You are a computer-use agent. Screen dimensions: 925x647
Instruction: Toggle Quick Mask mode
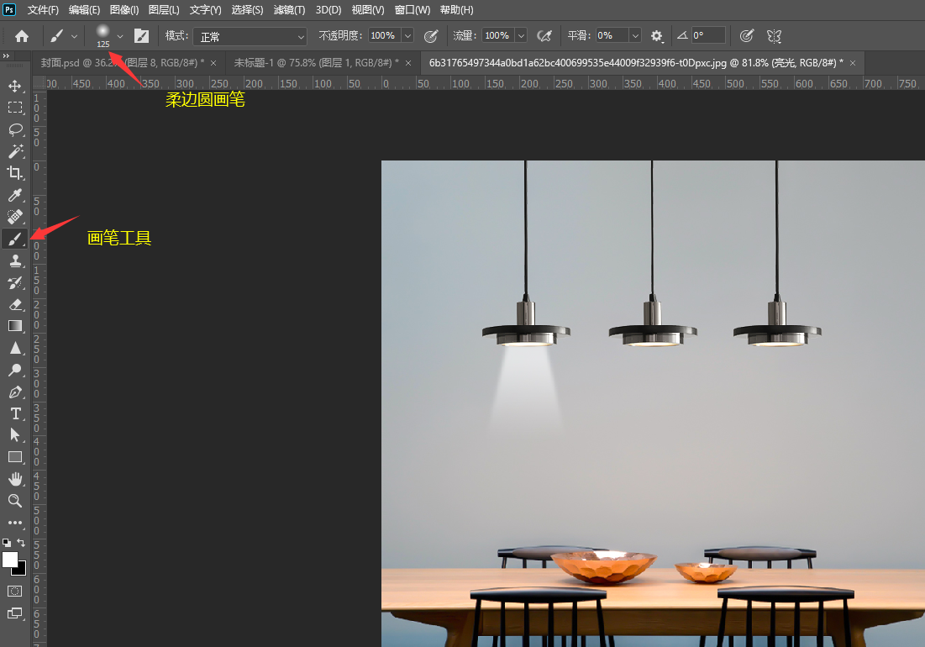(15, 591)
